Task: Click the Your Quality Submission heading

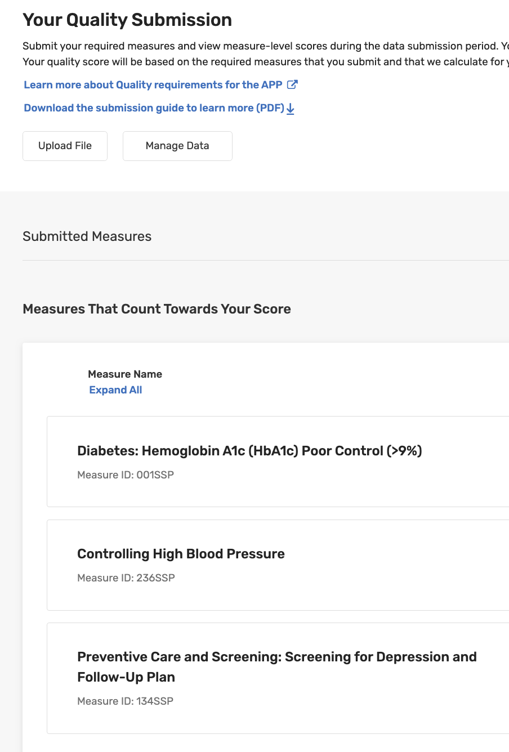Action: pos(127,20)
